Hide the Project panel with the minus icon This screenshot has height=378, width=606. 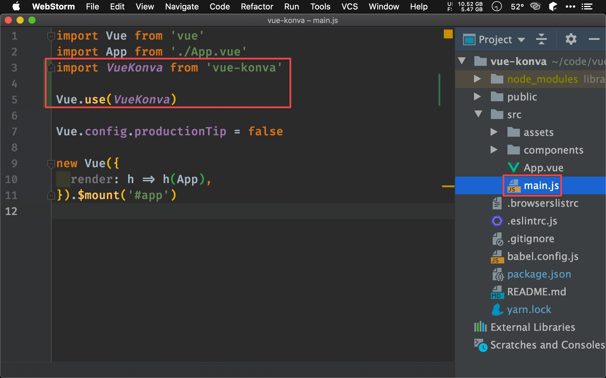click(x=594, y=39)
